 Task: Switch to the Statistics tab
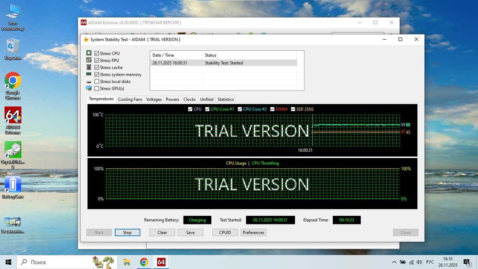(x=226, y=99)
